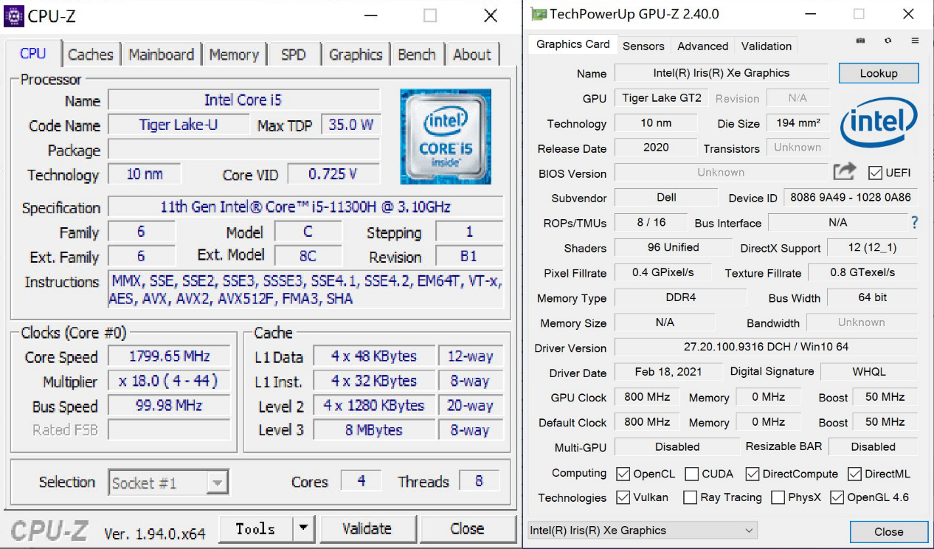The image size is (934, 549).
Task: Open the GPU-Z hamburger menu
Action: point(915,41)
